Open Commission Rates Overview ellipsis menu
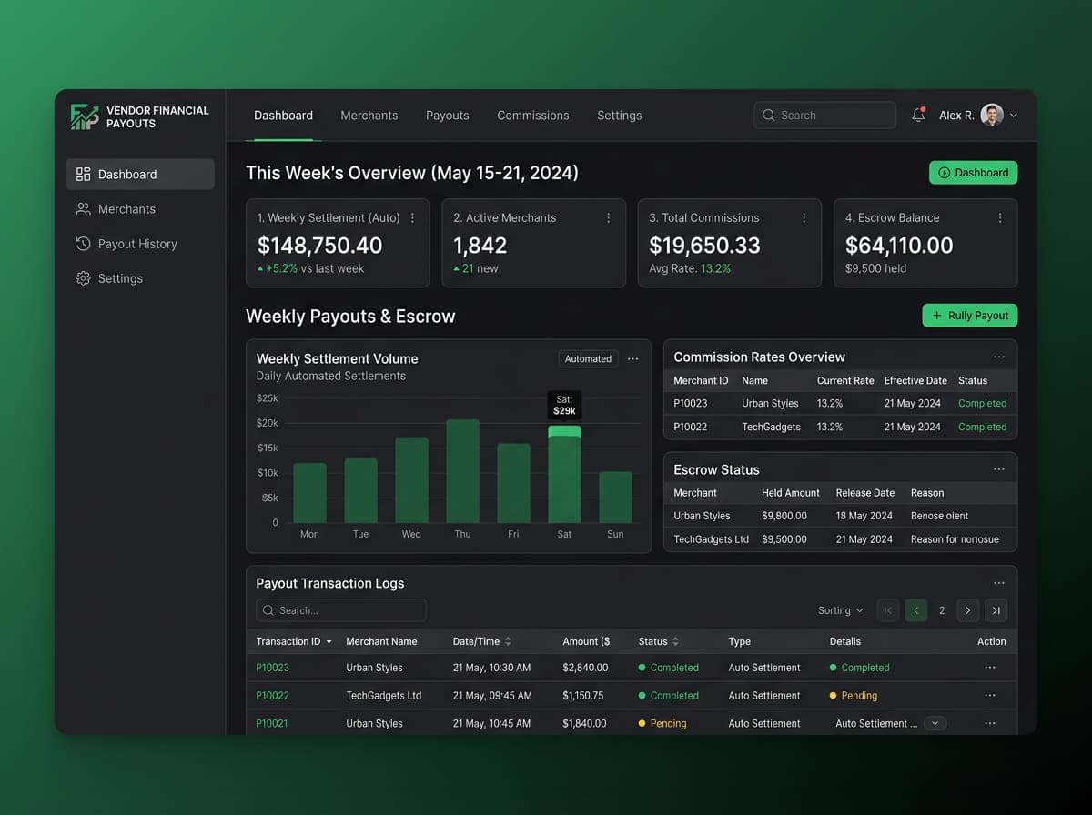Image resolution: width=1092 pixels, height=815 pixels. (x=999, y=357)
